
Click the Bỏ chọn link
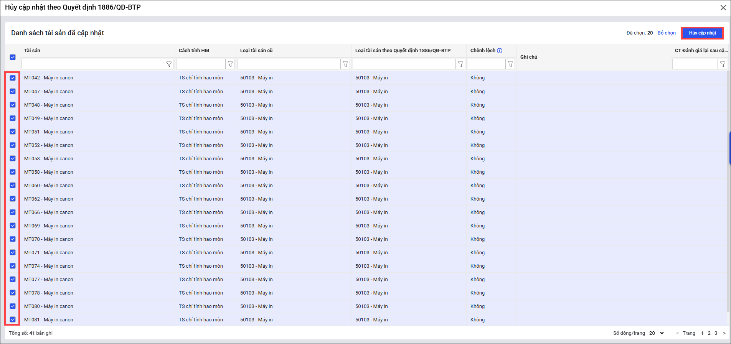(x=667, y=33)
